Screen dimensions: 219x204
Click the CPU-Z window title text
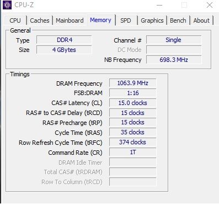tap(24, 5)
